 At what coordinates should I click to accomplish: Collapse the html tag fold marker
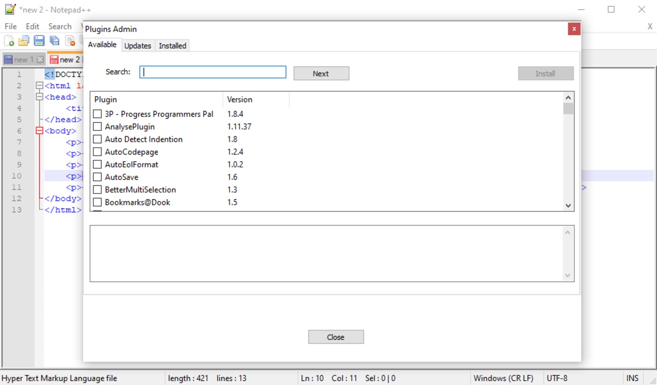click(x=39, y=86)
